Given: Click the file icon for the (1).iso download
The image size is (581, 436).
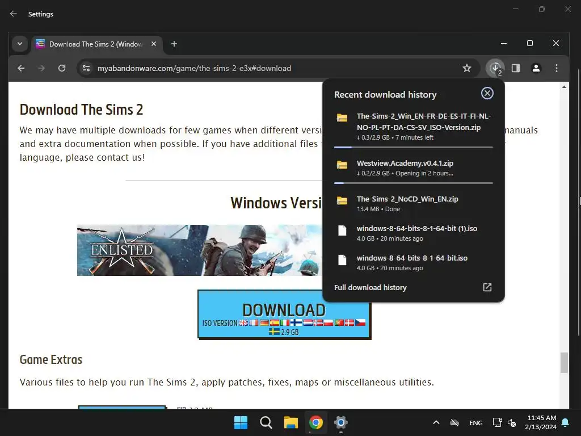Looking at the screenshot, I should (342, 230).
